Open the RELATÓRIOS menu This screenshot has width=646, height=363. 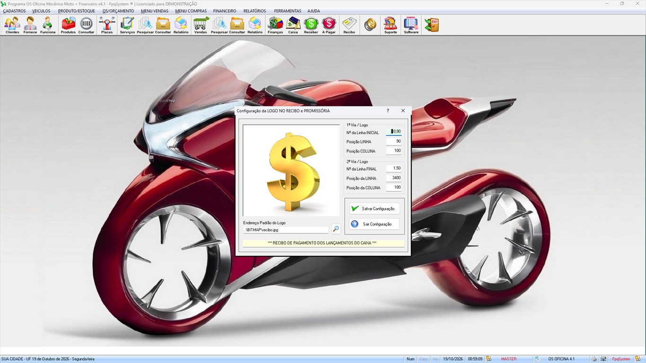254,11
